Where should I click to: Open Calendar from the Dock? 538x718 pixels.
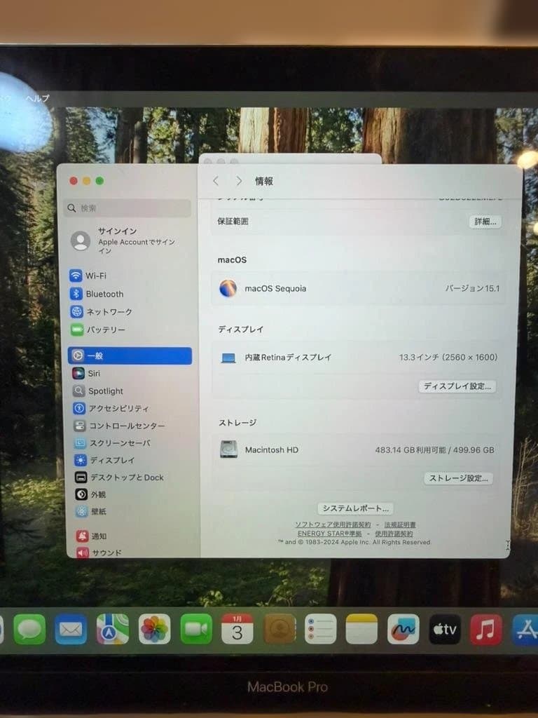pos(237,629)
